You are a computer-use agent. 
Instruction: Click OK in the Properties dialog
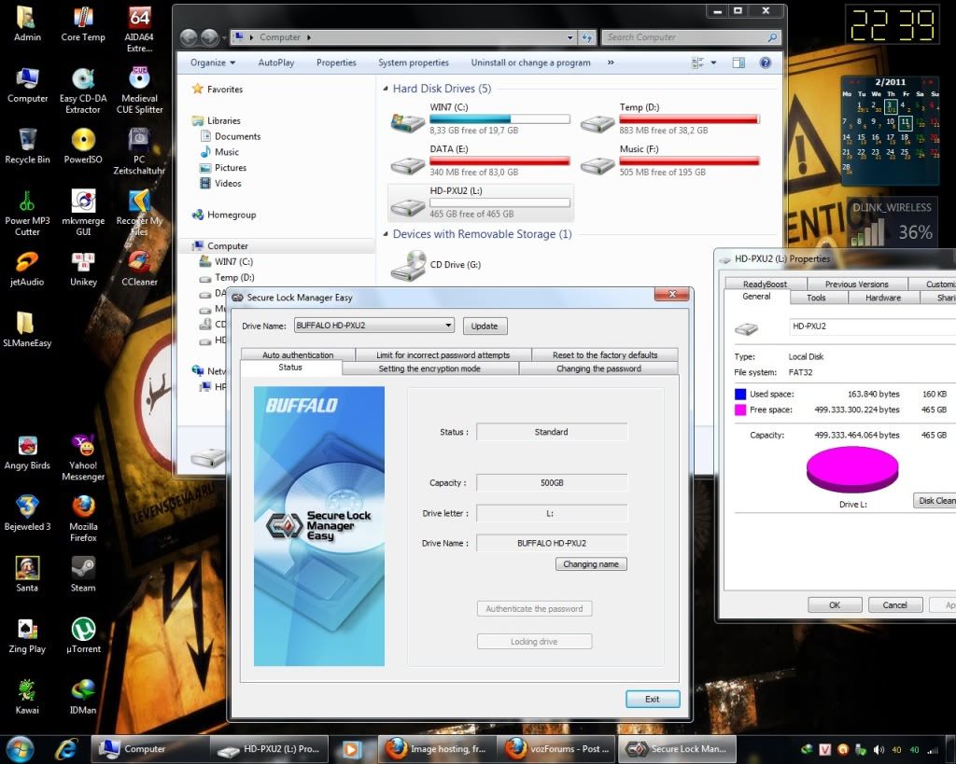pyautogui.click(x=835, y=605)
